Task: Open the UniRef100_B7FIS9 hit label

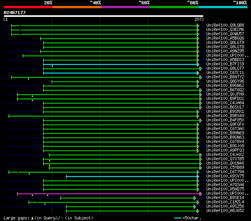Action: pos(225,64)
